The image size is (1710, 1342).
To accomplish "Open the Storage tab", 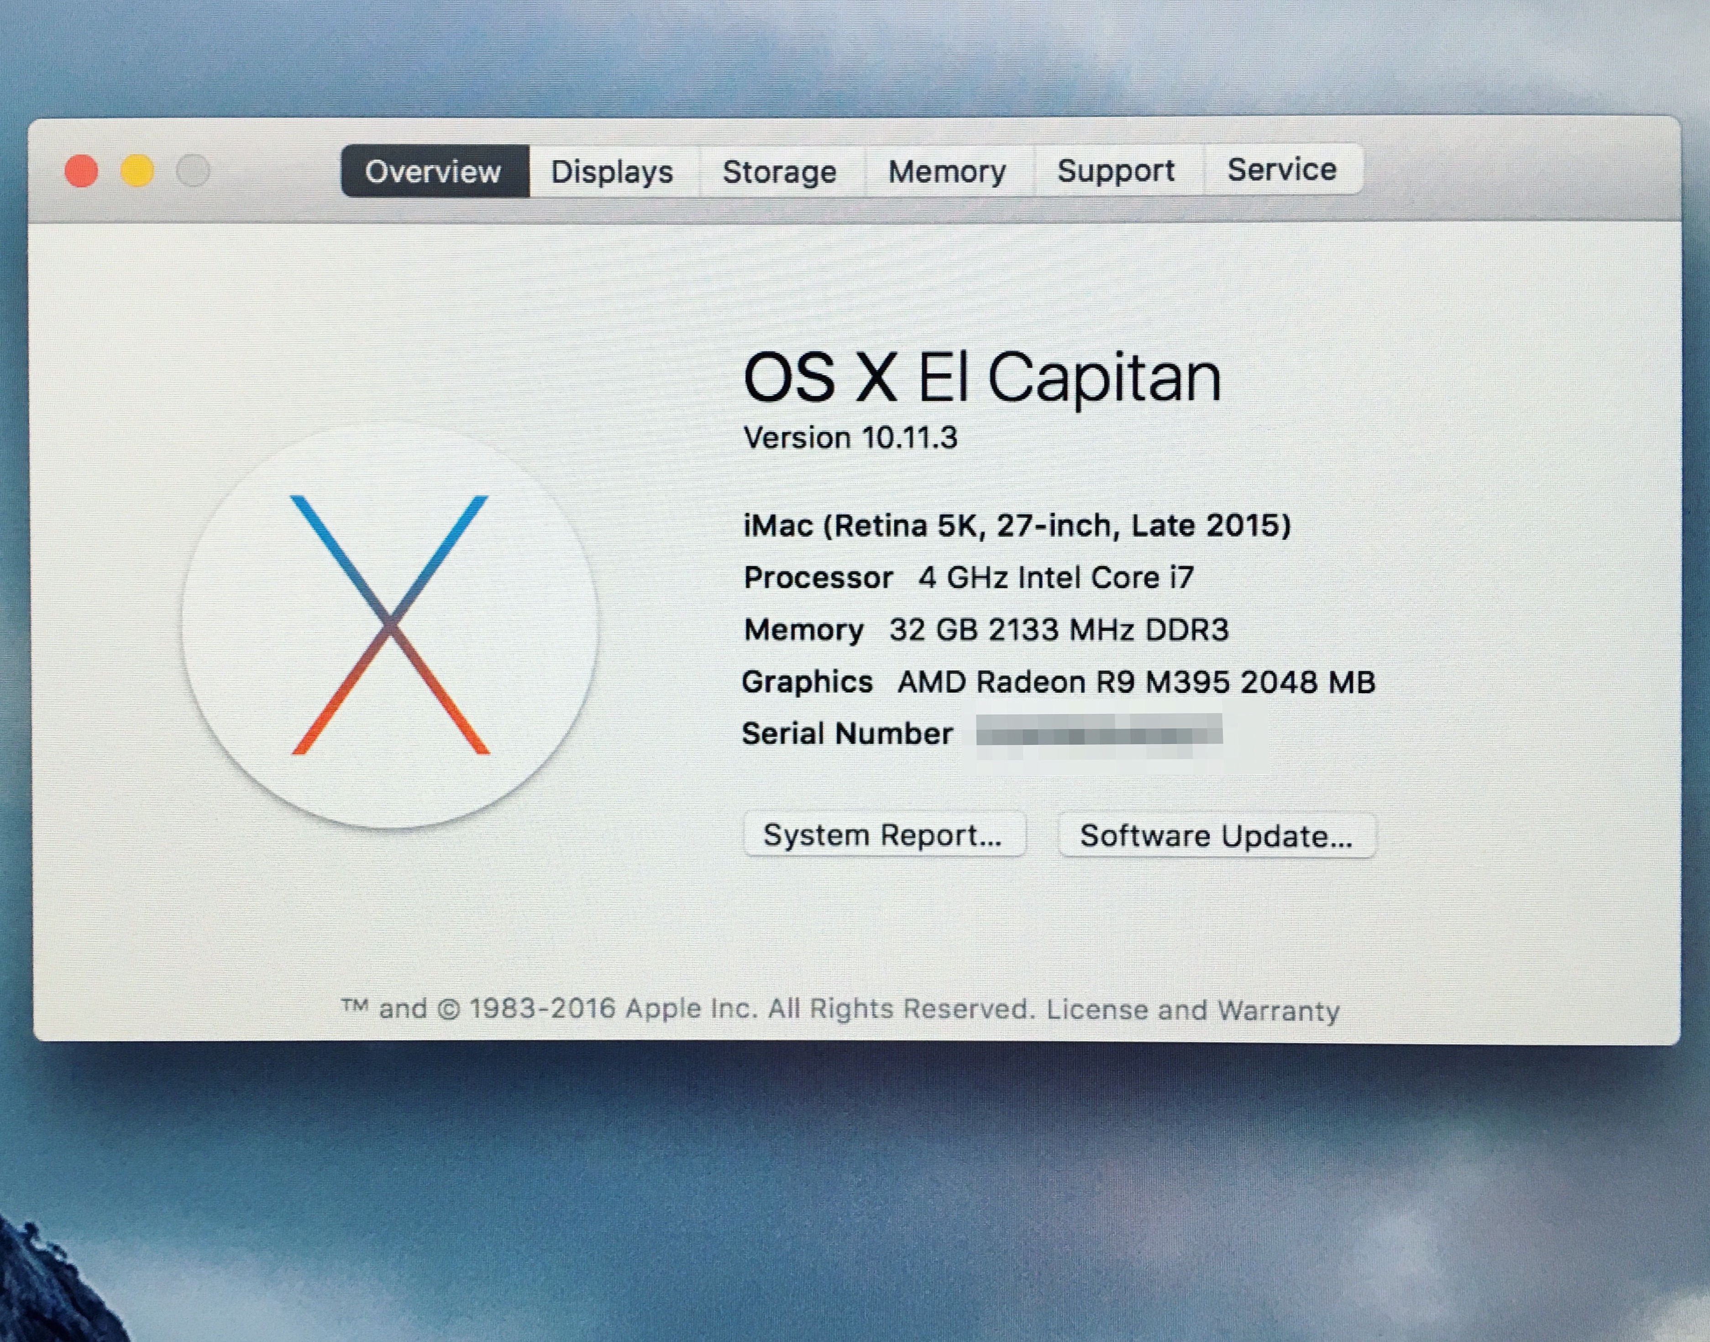I will coord(780,171).
